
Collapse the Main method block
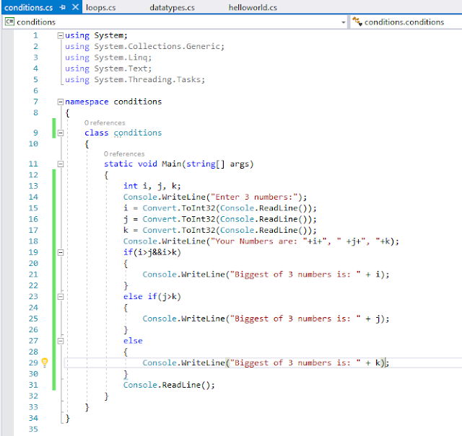[61, 164]
